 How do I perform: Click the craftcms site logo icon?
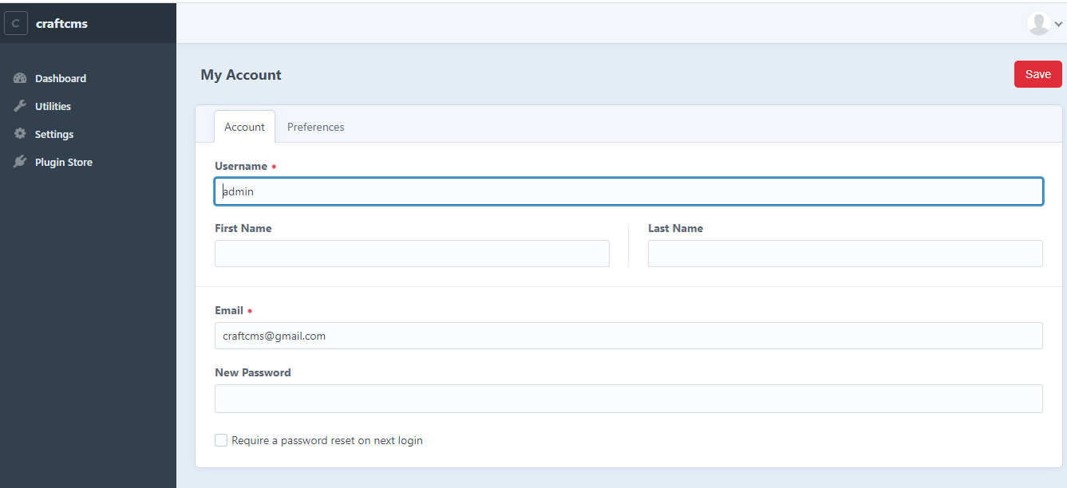pyautogui.click(x=16, y=24)
